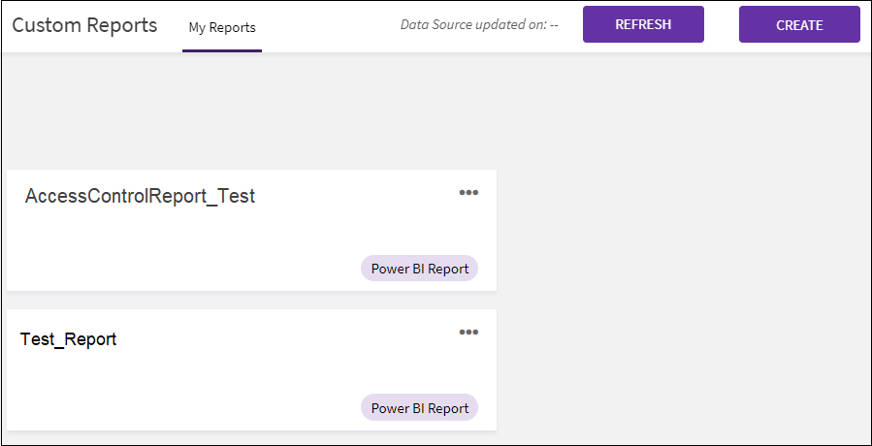
Task: Select the AccessControlReport_Test card's blank area
Action: (194, 247)
